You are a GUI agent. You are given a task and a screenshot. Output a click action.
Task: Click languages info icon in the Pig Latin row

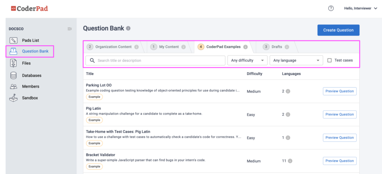click(x=288, y=114)
